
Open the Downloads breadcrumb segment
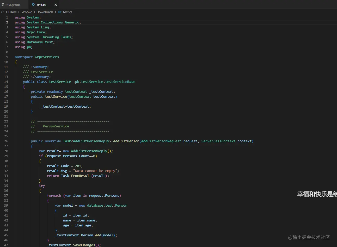(x=45, y=12)
